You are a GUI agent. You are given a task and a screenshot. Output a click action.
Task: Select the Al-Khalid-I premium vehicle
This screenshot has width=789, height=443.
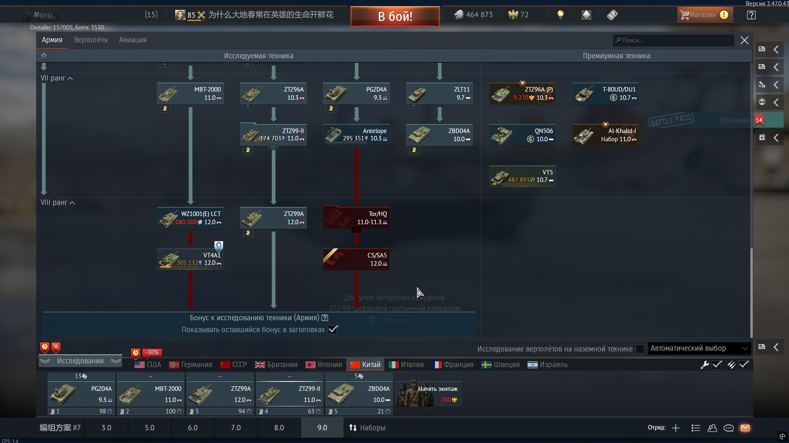click(605, 135)
